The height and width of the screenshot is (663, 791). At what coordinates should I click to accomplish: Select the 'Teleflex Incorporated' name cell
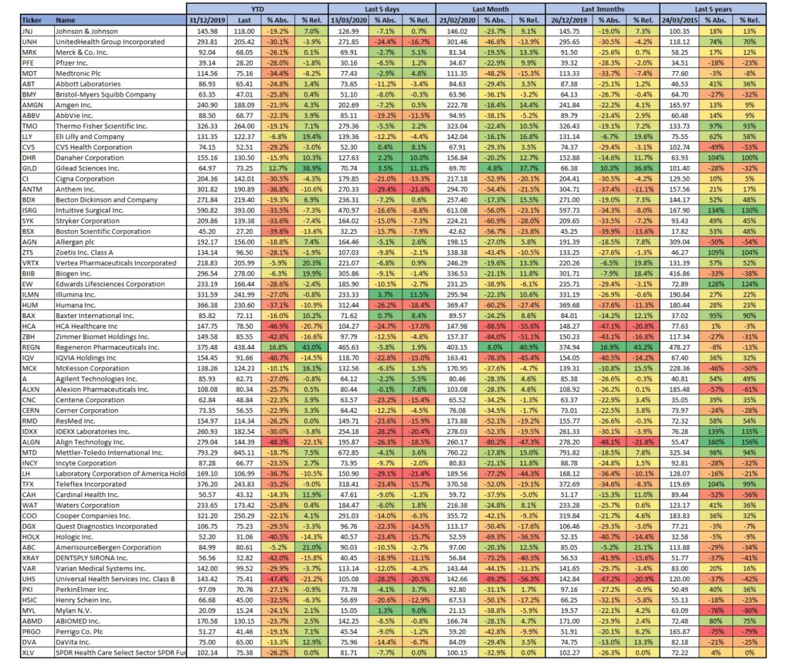coord(120,485)
